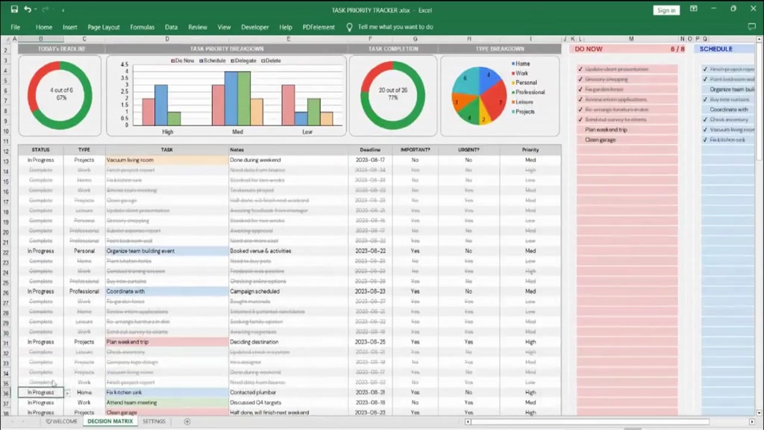Open the Developer ribbon tab
Viewport: 764px width, 430px height.
click(255, 28)
